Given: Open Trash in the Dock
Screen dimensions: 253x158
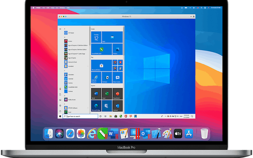Looking at the screenshot, I should point(204,134).
